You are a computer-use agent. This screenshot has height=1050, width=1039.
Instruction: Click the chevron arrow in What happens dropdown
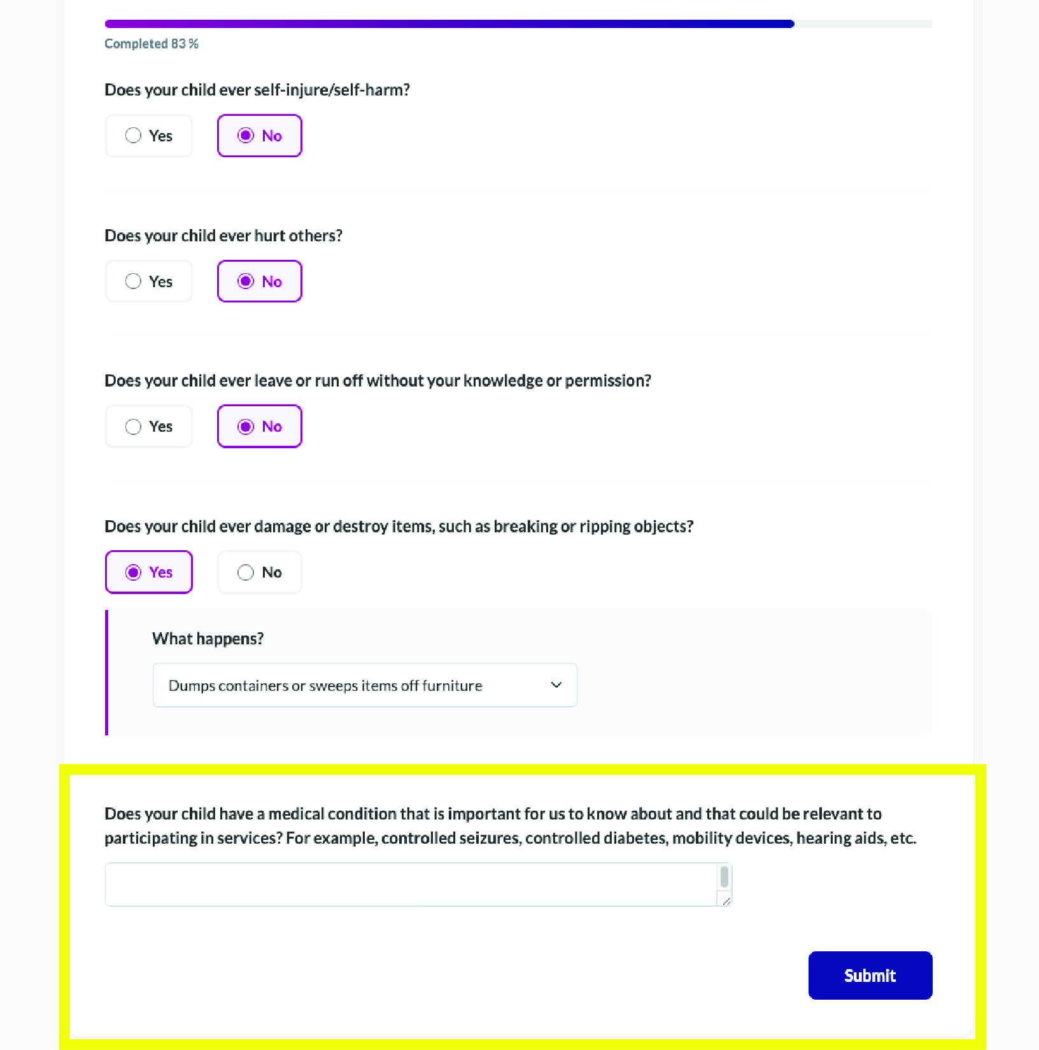556,685
